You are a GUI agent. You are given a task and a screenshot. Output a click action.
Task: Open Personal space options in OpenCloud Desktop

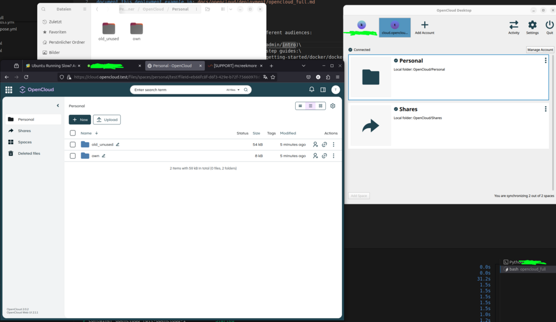tap(545, 61)
